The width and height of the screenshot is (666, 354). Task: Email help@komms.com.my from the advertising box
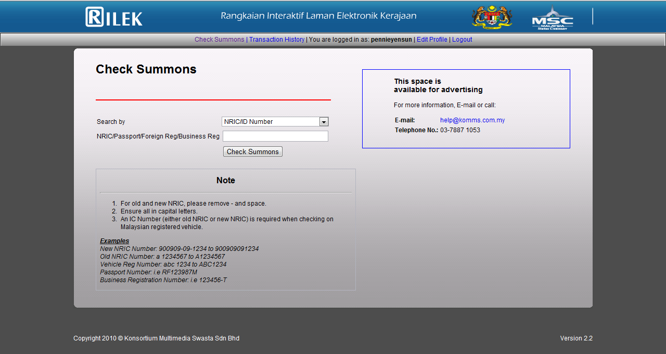pos(472,120)
